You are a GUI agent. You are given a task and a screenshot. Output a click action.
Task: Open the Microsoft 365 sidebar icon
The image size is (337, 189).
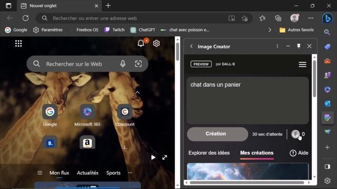[x=328, y=89]
